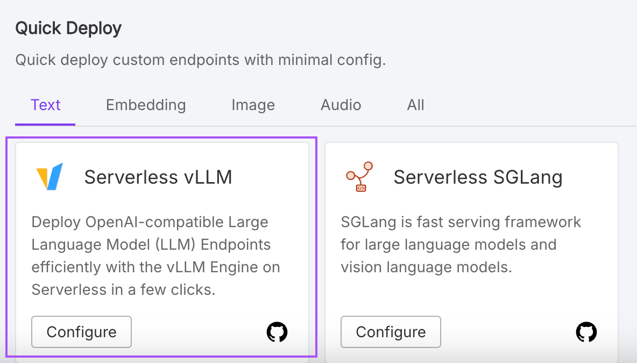Configure the Serverless SGLang endpoint
Viewport: 637px width, 363px height.
(391, 332)
